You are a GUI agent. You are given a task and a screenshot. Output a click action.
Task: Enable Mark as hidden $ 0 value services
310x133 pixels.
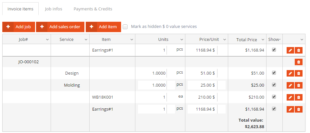click(x=125, y=27)
